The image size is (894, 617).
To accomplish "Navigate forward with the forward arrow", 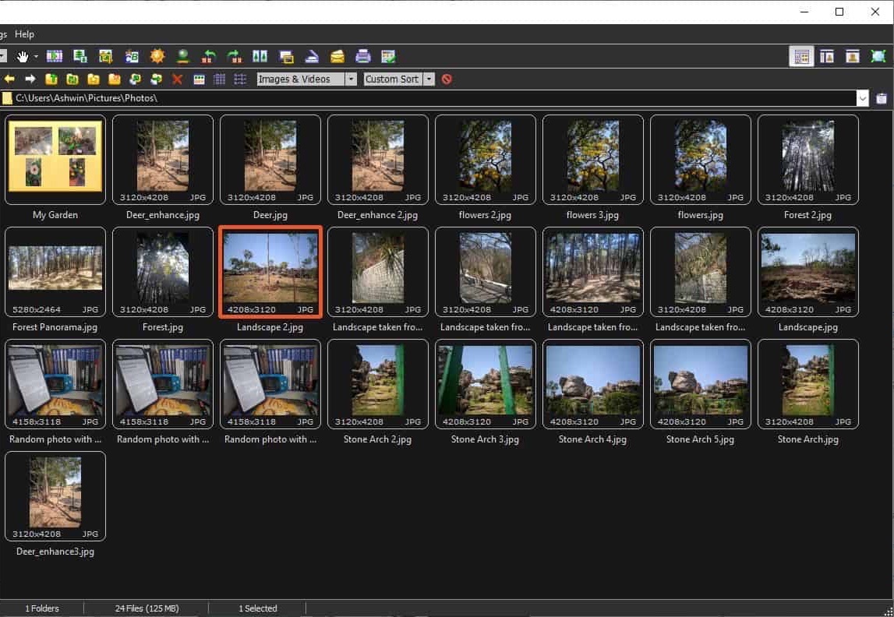I will pos(30,79).
